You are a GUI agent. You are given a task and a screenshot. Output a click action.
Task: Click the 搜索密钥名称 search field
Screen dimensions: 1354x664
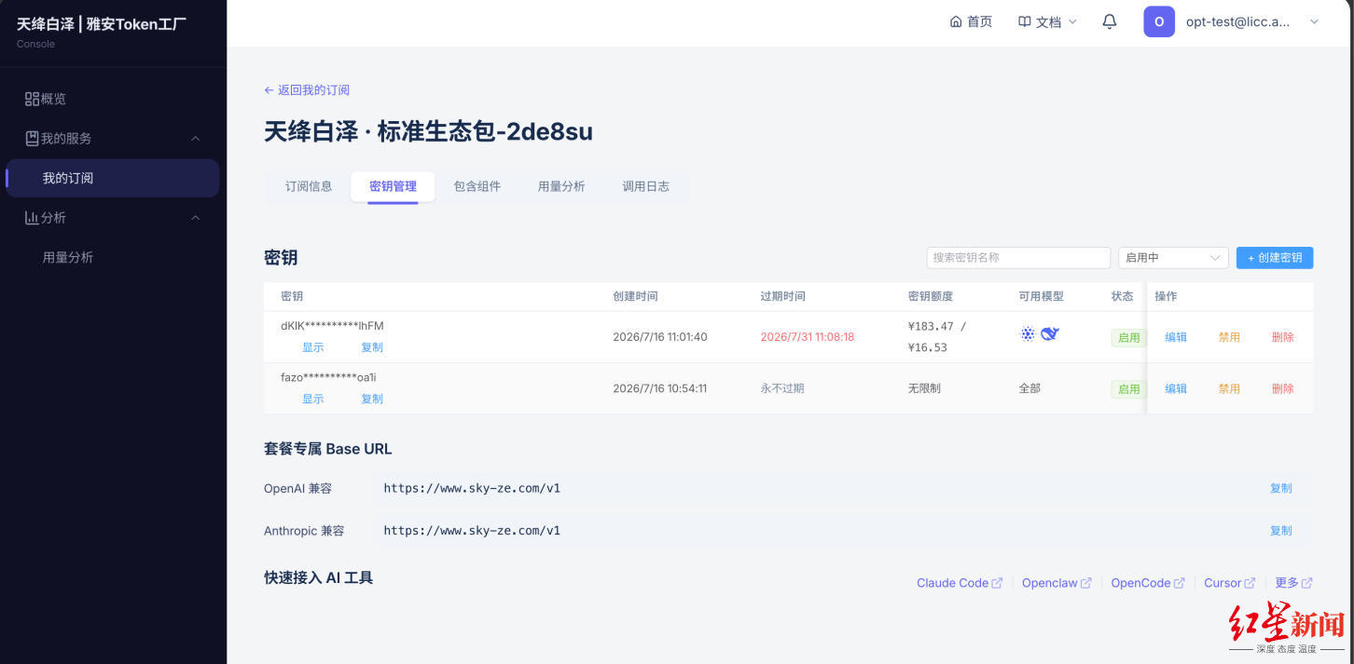tap(1018, 258)
